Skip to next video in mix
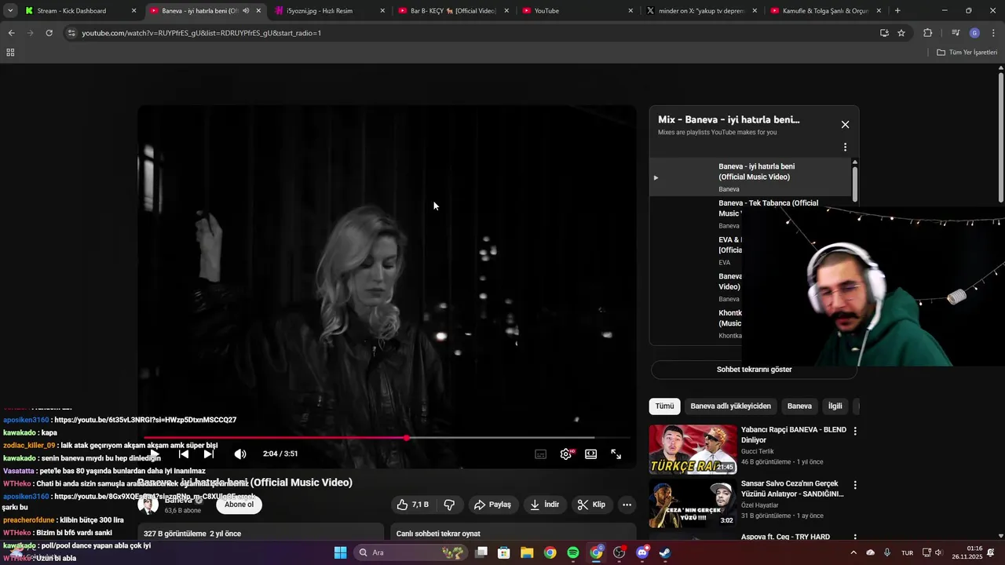 click(209, 454)
